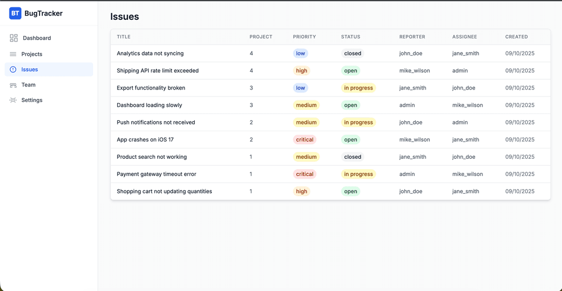This screenshot has width=562, height=291.
Task: Select 'Payment gateway timeout error' issue
Action: click(156, 174)
